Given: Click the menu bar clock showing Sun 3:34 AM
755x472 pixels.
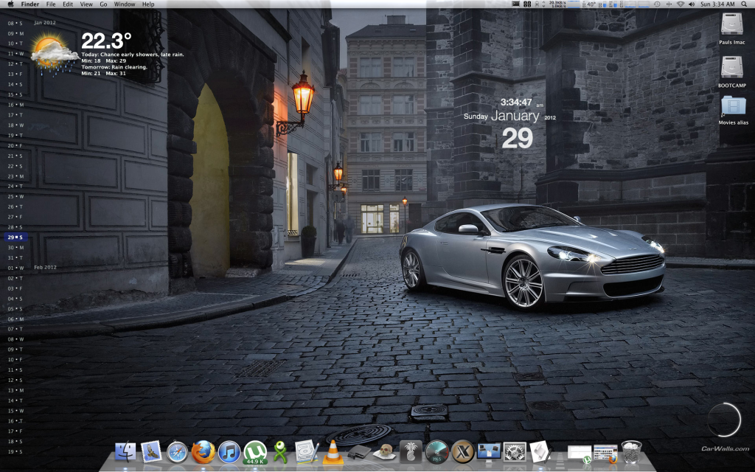Looking at the screenshot, I should [x=716, y=4].
